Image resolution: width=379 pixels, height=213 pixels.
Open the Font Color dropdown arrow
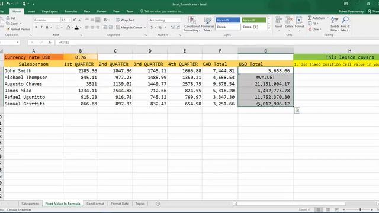(81, 28)
